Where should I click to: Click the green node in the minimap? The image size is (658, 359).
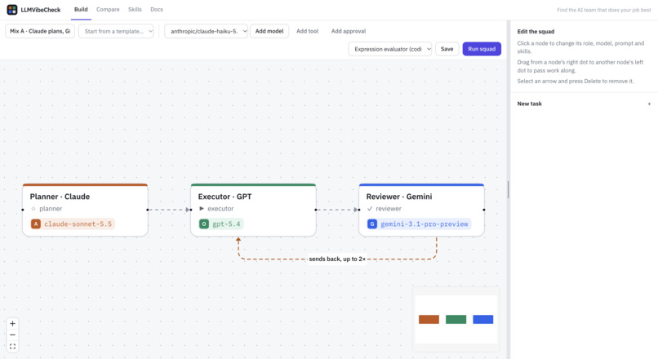click(456, 320)
